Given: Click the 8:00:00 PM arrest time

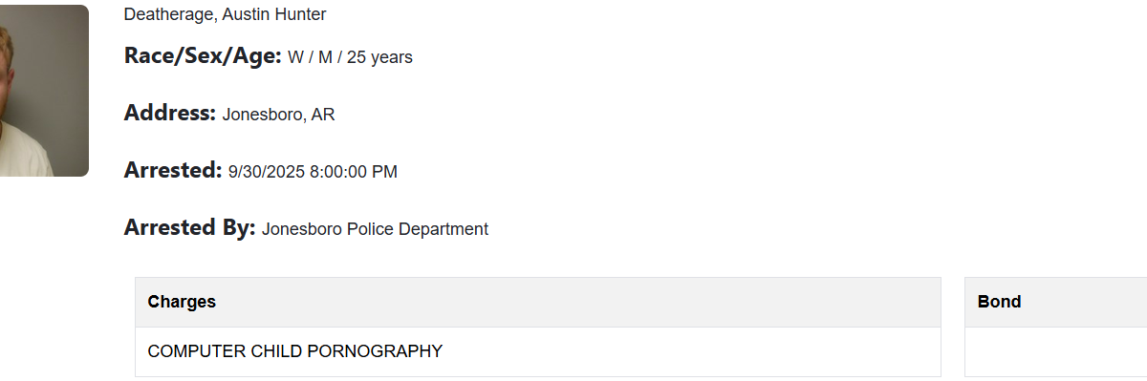Looking at the screenshot, I should coord(354,172).
